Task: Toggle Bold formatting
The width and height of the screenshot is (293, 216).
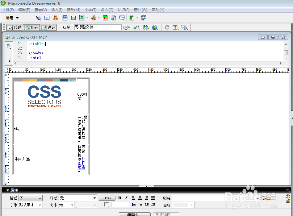Action: tap(120, 198)
